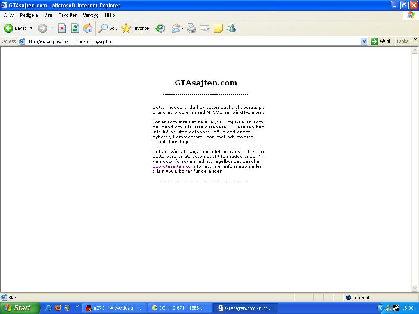Expand the address bar dropdown list
Screen dimensions: 419x314
coord(364,41)
